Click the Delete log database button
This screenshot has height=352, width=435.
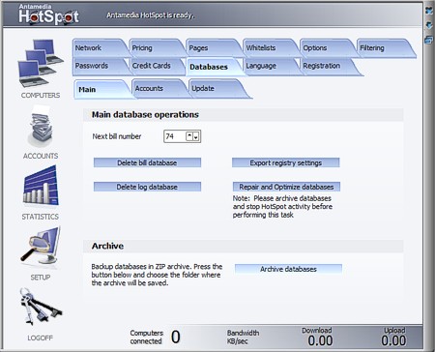(147, 187)
